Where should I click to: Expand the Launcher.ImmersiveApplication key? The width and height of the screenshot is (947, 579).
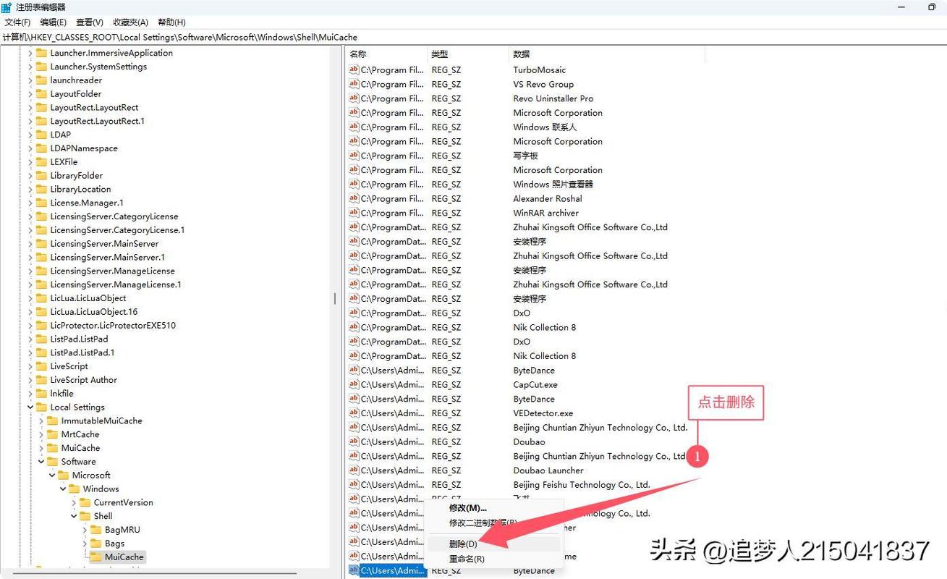(x=30, y=53)
